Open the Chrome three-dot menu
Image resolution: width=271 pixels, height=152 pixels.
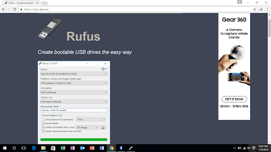(x=267, y=9)
